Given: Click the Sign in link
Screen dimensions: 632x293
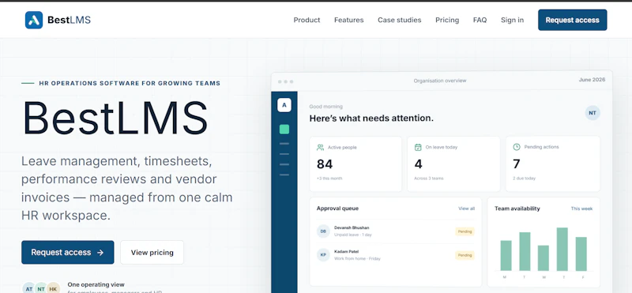Looking at the screenshot, I should [512, 20].
